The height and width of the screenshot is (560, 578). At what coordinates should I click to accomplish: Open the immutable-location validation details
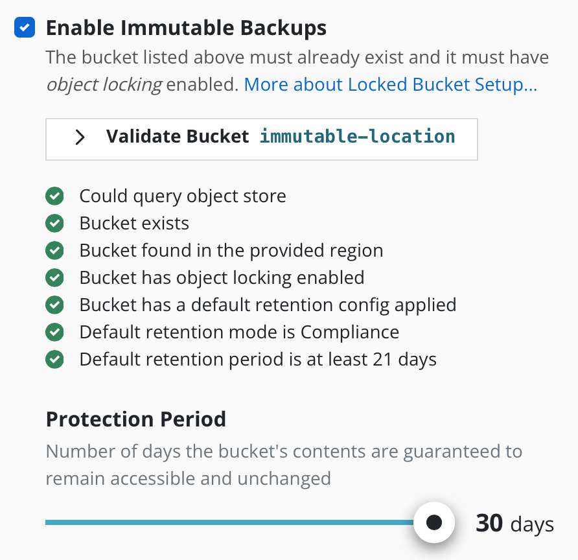pos(262,138)
